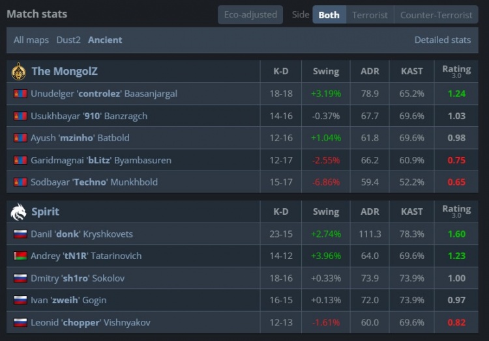Click the flag icon beside chopper

pos(20,323)
